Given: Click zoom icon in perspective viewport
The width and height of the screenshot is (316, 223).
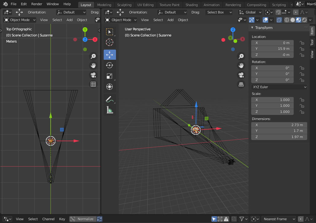Looking at the screenshot, I should point(241,56).
